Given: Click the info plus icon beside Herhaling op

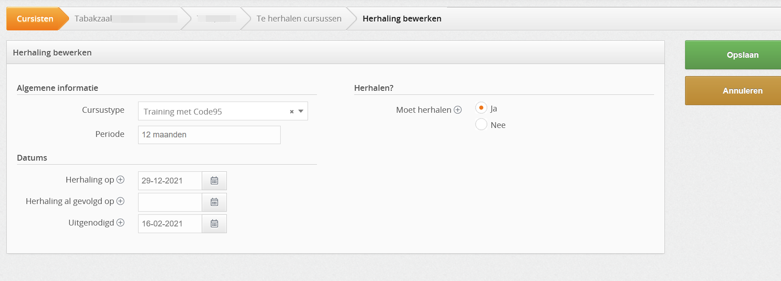Looking at the screenshot, I should [x=120, y=180].
